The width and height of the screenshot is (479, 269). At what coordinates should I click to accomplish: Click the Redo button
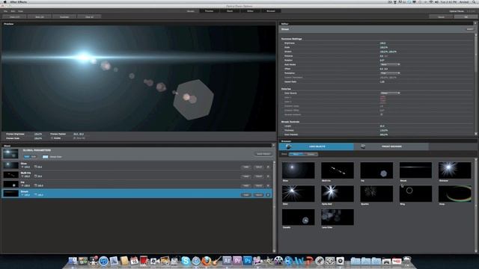click(40, 17)
